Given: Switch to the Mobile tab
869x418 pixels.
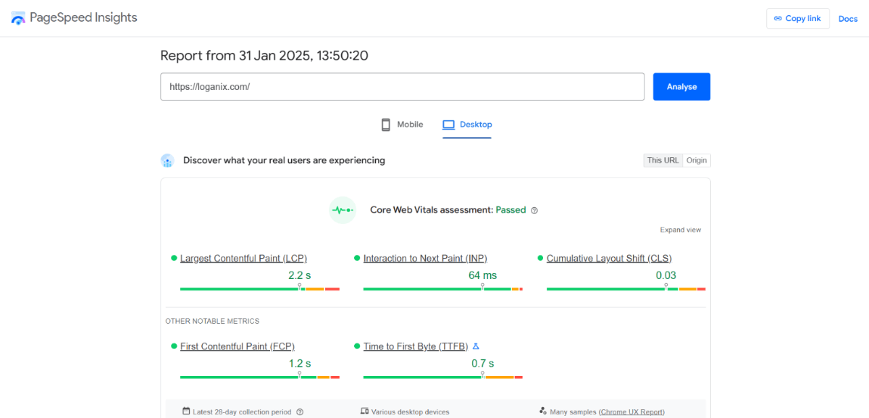Looking at the screenshot, I should tap(402, 125).
